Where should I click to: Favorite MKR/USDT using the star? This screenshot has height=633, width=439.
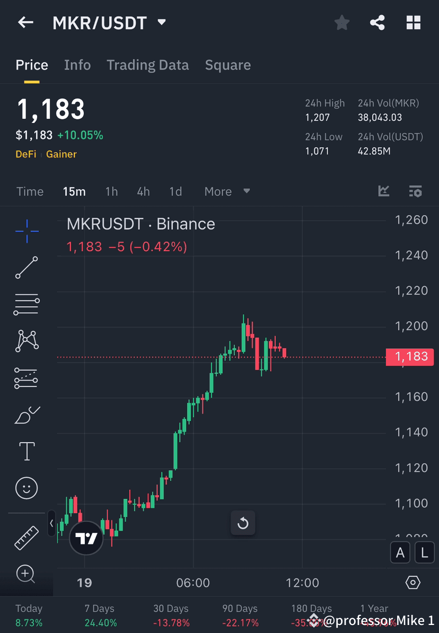click(341, 22)
